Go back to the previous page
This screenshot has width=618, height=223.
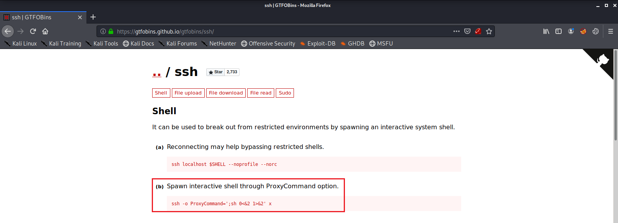click(x=8, y=31)
